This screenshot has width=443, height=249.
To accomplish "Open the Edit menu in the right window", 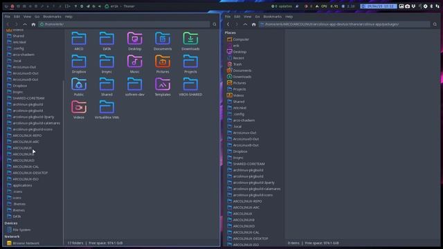I will [x=237, y=17].
